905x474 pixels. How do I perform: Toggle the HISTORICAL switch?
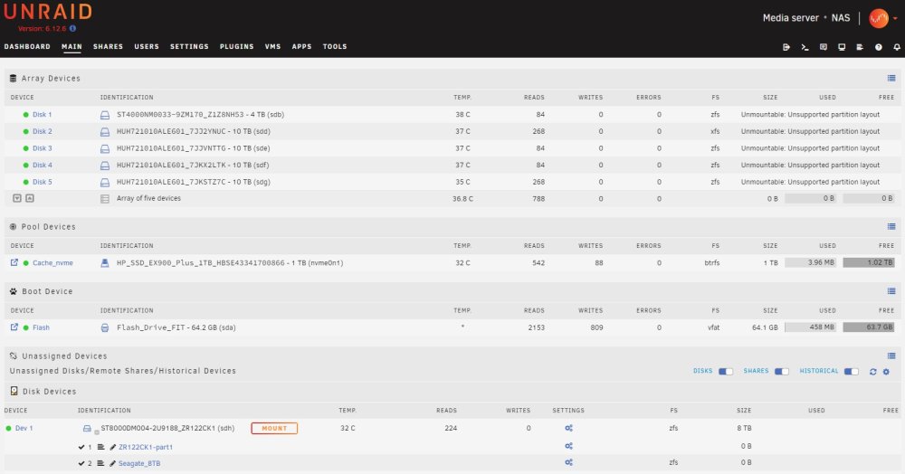(x=852, y=372)
